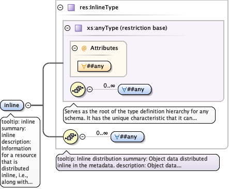The image size is (229, 189).
Task: Click the xs:anyType (restriction base) label
Action: pyautogui.click(x=127, y=28)
